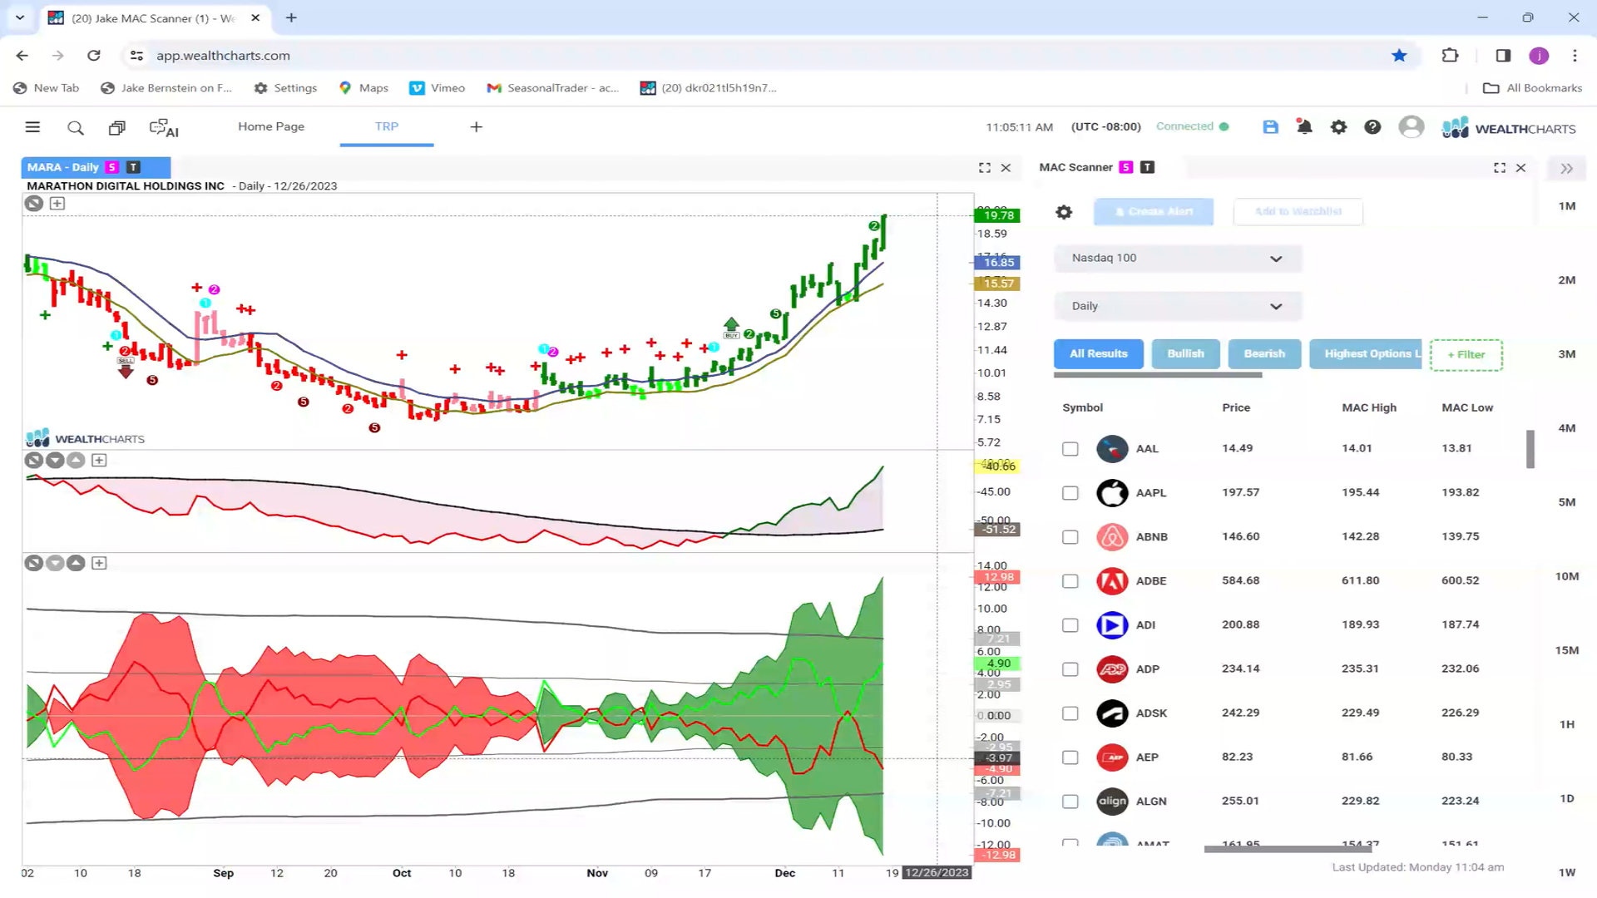The width and height of the screenshot is (1597, 898).
Task: Open browser tab search dropdown arrow
Action: coord(20,17)
